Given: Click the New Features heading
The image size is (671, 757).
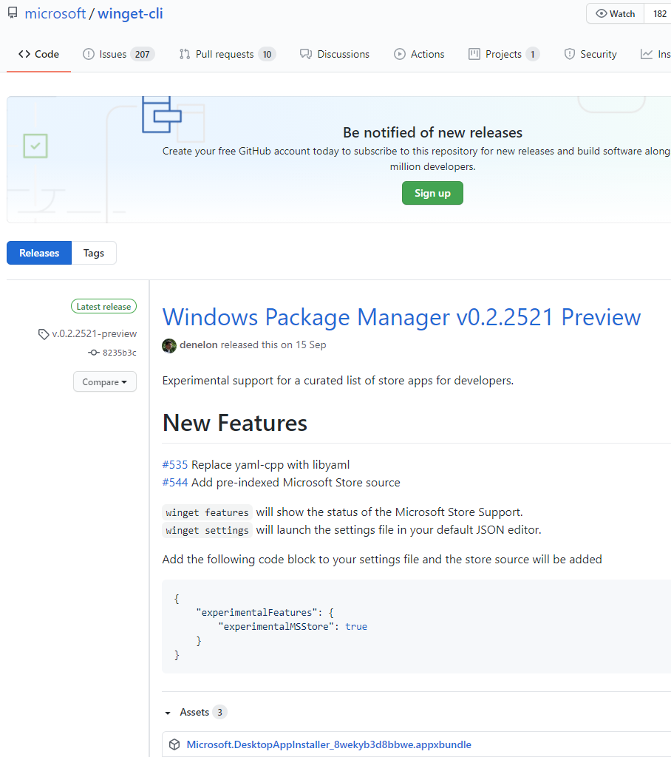Looking at the screenshot, I should 235,423.
